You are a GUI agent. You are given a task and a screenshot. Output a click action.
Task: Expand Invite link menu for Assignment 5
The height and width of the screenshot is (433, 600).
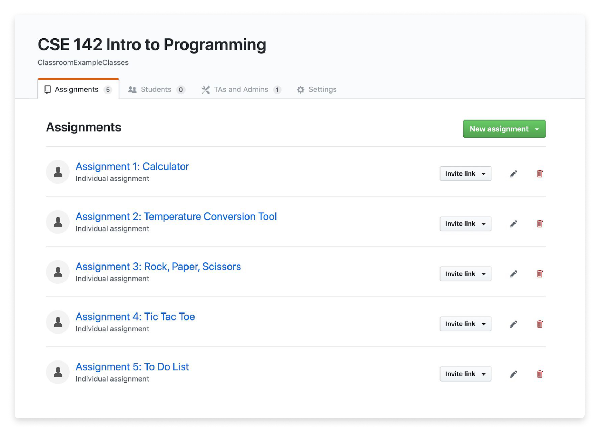465,374
